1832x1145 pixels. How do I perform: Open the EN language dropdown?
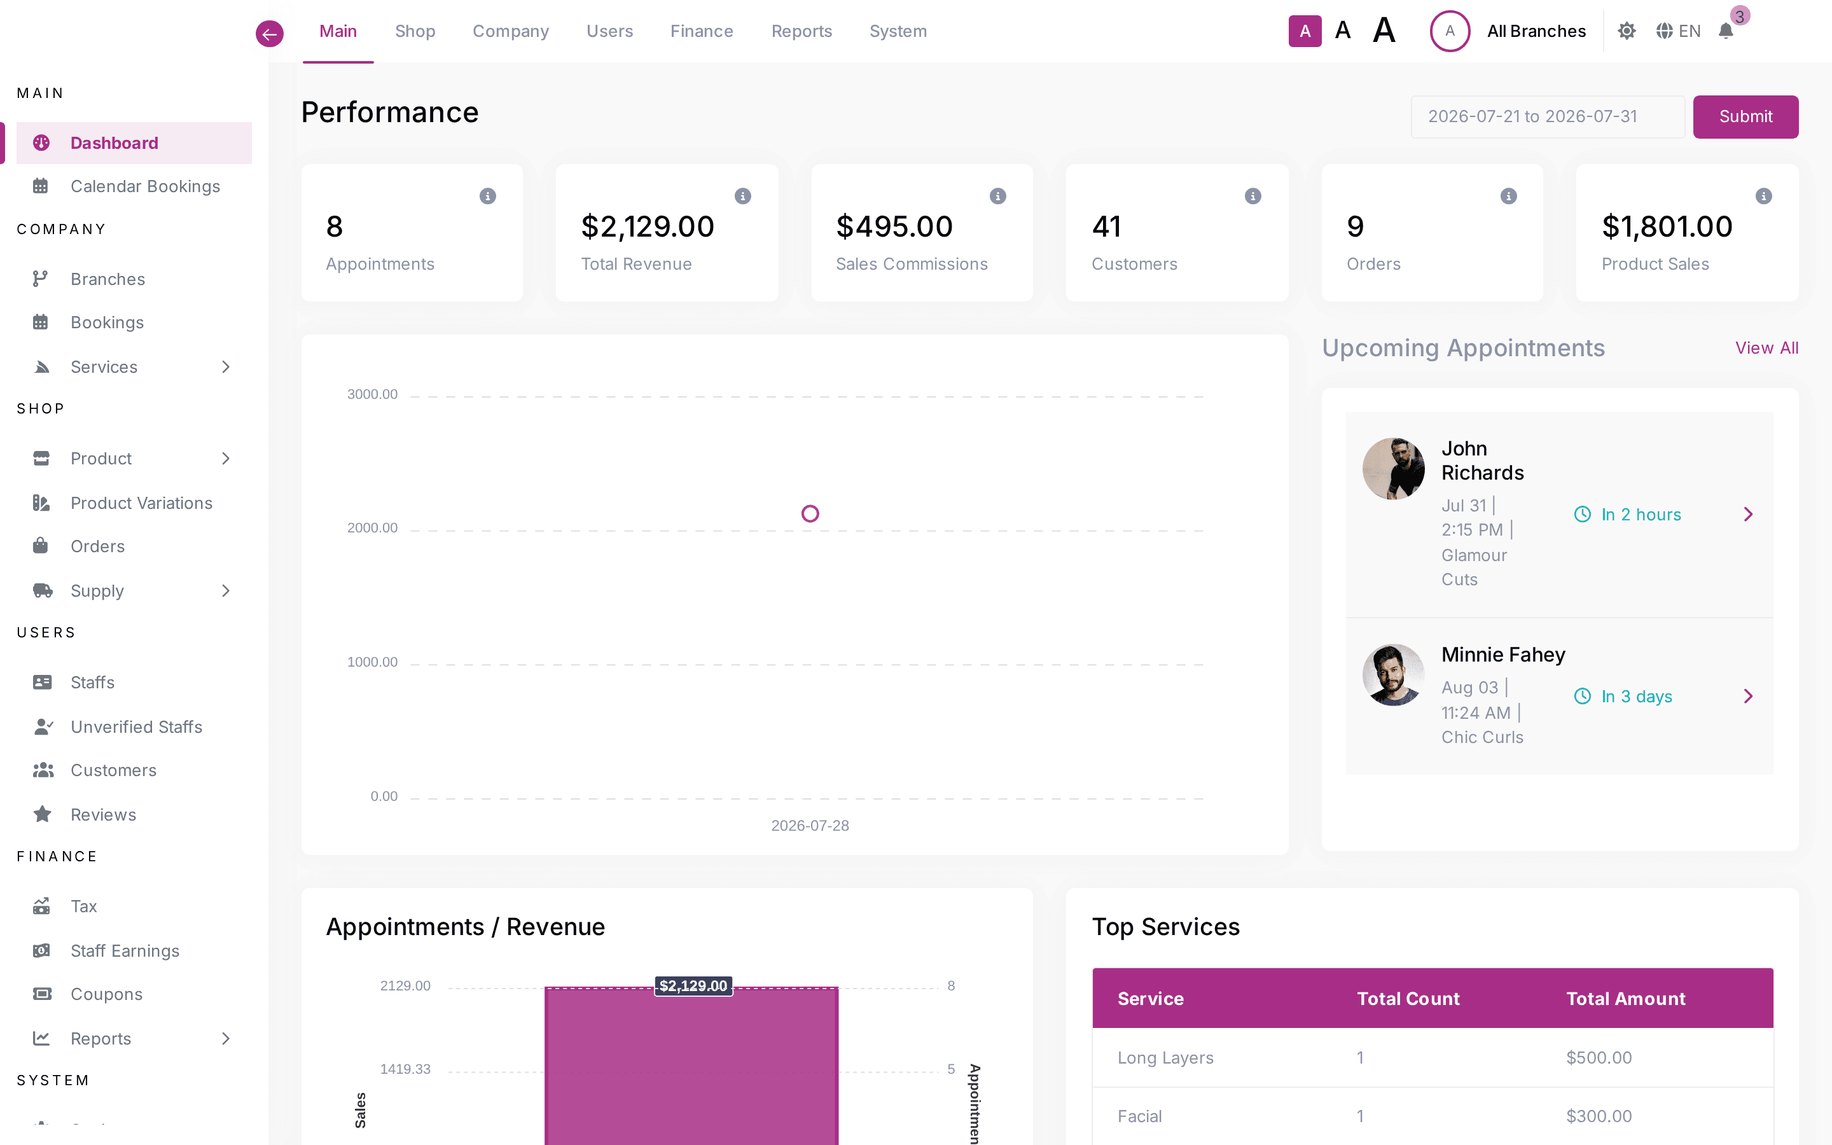[1678, 31]
